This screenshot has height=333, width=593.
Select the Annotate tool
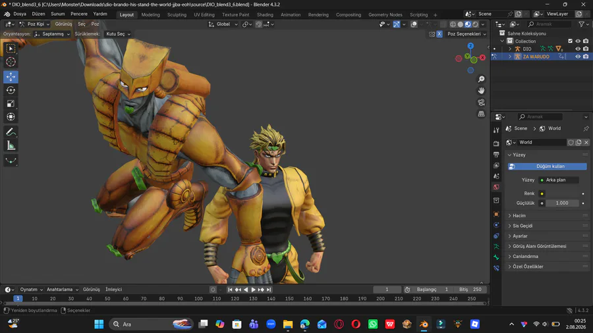(x=11, y=132)
